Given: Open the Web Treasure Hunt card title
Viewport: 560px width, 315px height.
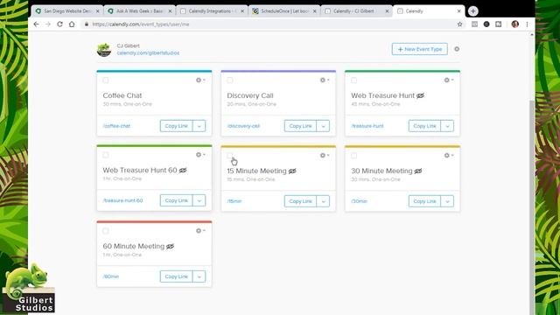Looking at the screenshot, I should click(x=383, y=95).
